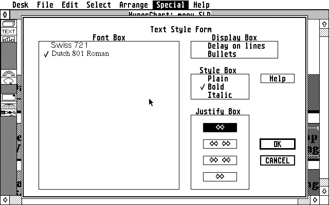This screenshot has width=329, height=205.
Task: Click the CANCEL button
Action: pos(278,160)
